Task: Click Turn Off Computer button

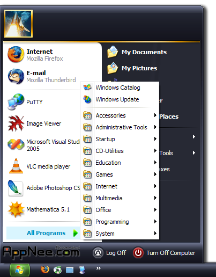Action: click(164, 253)
